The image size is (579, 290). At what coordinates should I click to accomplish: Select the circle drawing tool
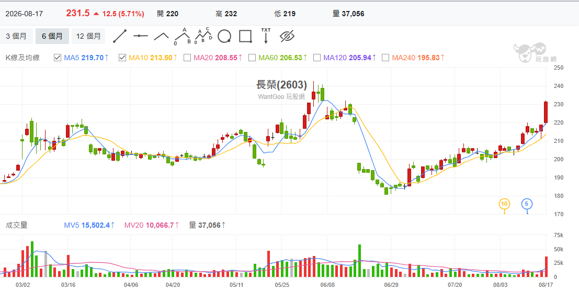tap(224, 36)
